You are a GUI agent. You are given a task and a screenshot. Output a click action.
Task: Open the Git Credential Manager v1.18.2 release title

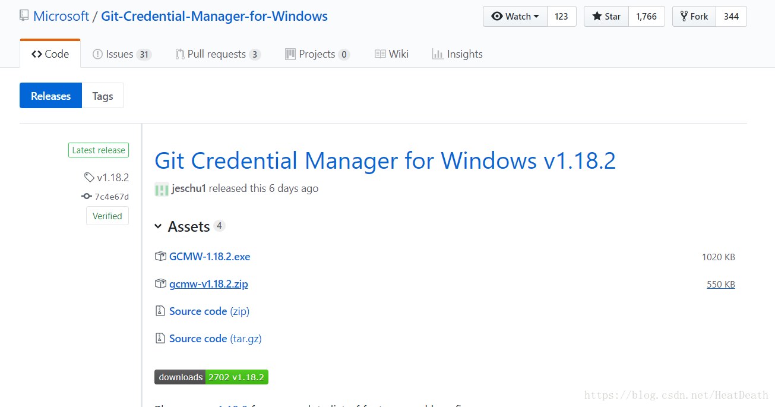[385, 160]
